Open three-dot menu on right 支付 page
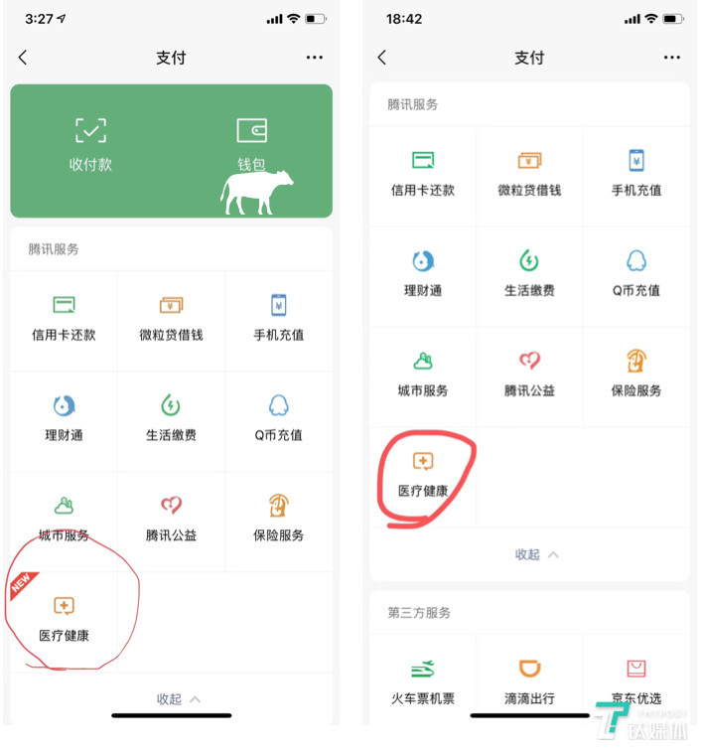 pos(672,58)
